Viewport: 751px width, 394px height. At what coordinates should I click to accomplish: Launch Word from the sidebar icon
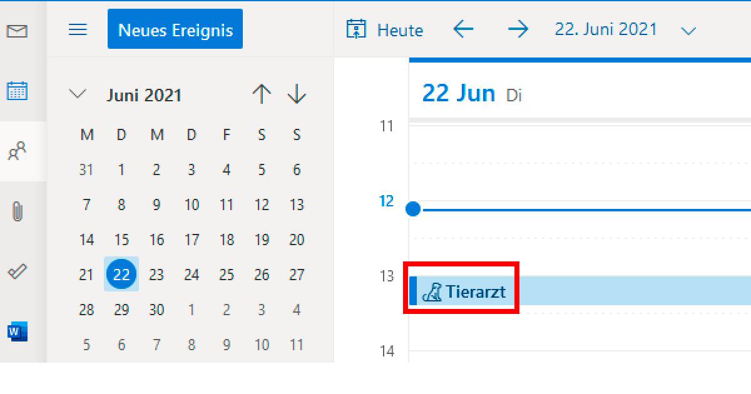tap(18, 331)
